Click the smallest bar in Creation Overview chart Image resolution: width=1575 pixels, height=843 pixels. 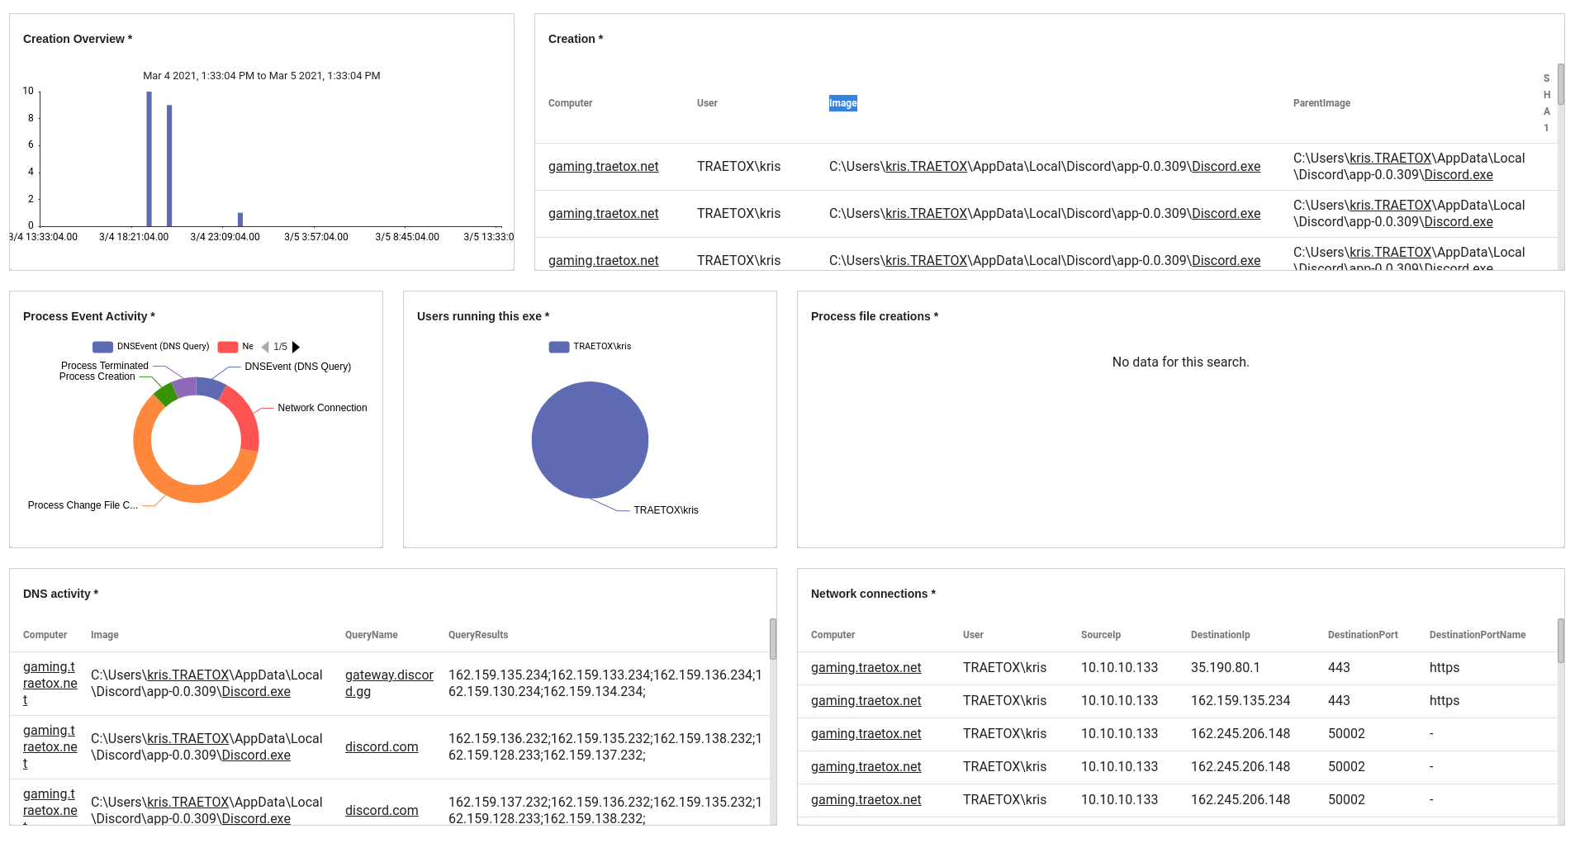point(240,220)
